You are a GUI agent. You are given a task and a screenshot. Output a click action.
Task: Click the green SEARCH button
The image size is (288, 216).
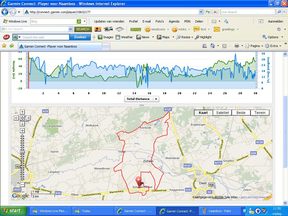[x=83, y=29]
